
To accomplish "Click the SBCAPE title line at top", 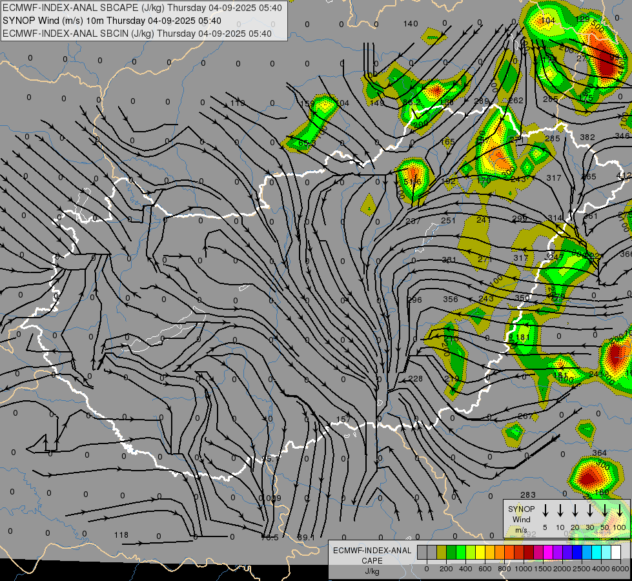I will coord(142,8).
